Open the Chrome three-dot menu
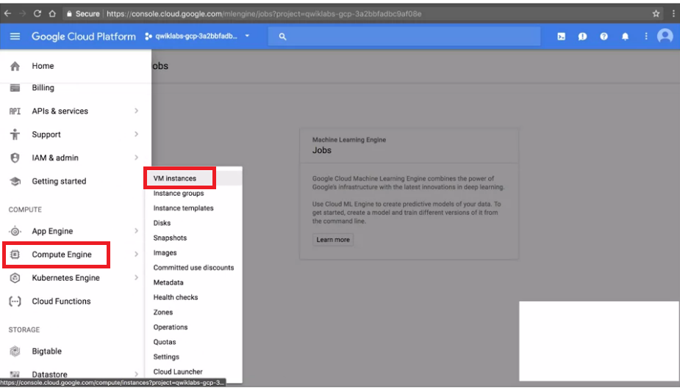 [673, 14]
